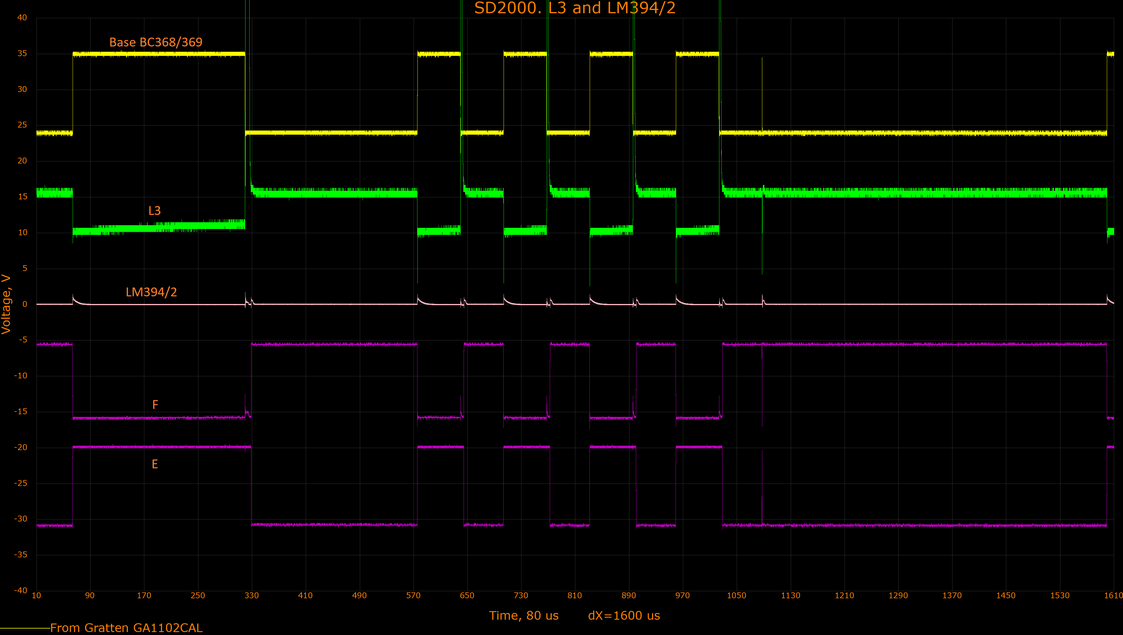Click the 330 tick on time axis
The image size is (1123, 635).
252,596
